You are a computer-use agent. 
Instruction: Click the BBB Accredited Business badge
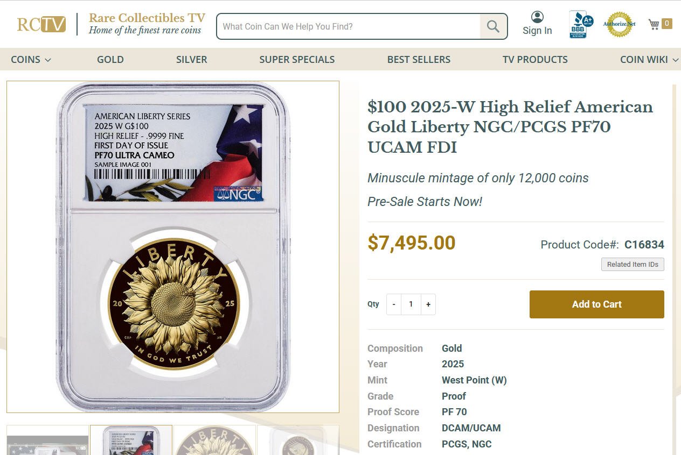[581, 24]
